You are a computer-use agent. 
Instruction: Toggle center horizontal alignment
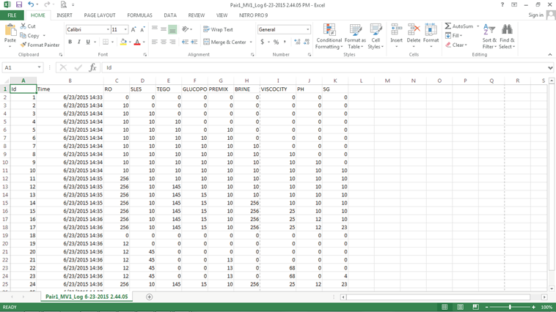164,42
